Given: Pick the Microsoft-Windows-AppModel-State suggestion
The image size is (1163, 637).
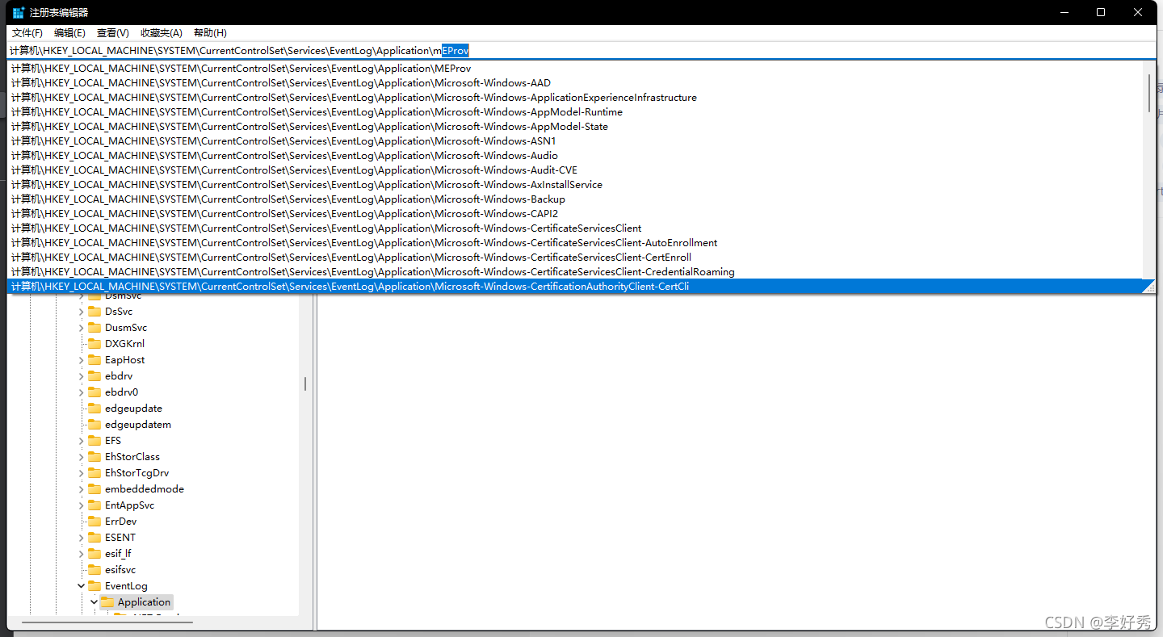Looking at the screenshot, I should tap(575, 127).
